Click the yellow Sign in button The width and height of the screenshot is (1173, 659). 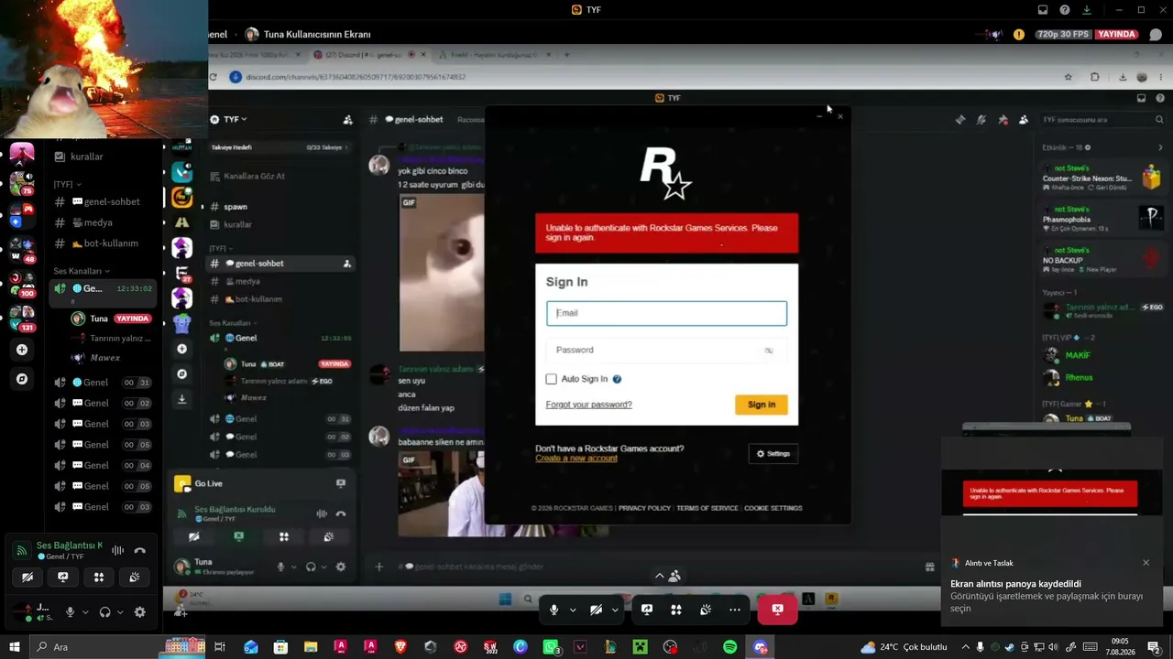pyautogui.click(x=761, y=405)
